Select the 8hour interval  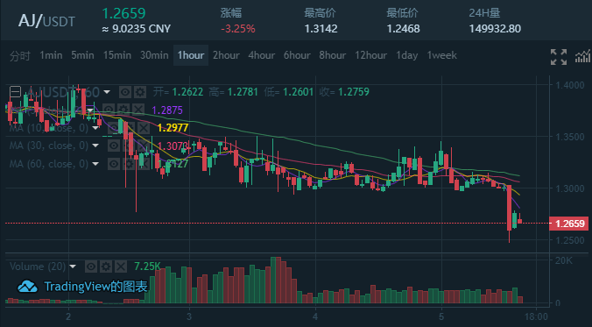point(332,55)
